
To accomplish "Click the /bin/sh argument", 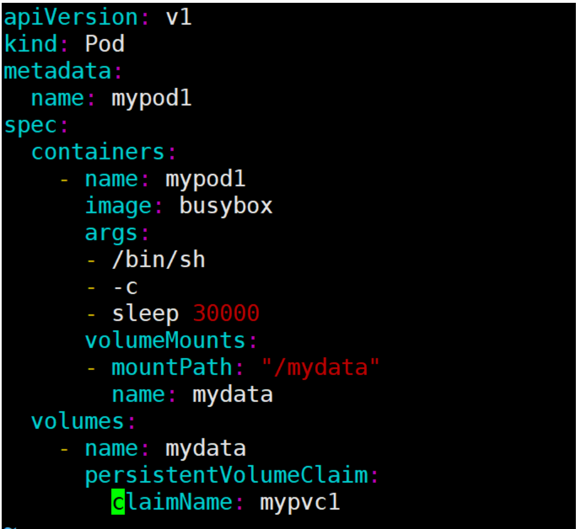I will coord(158,260).
